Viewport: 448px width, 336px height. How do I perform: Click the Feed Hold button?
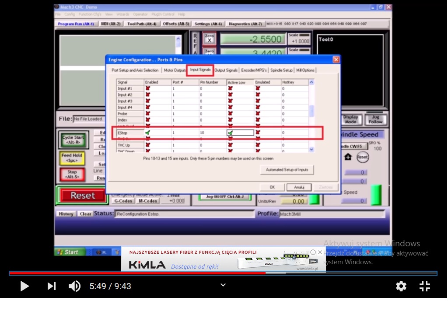[72, 157]
